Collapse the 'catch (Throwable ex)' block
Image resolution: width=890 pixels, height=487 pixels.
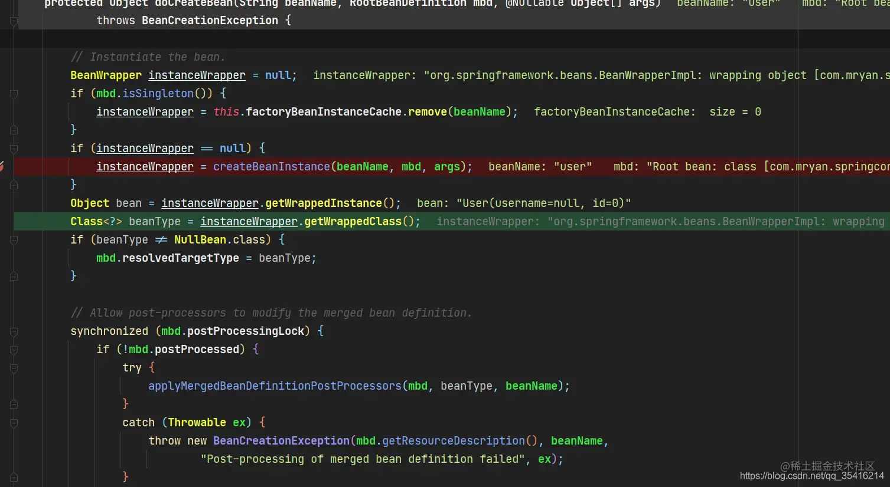pyautogui.click(x=14, y=423)
